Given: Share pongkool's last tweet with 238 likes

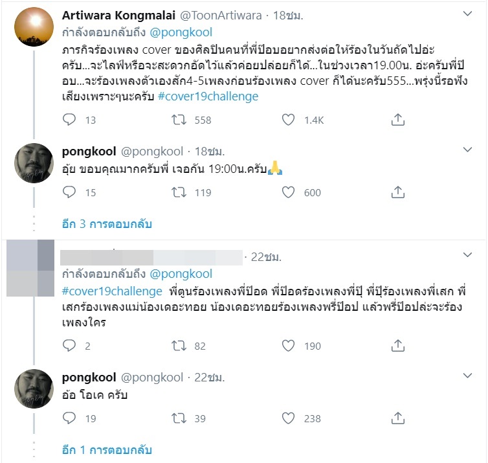Looking at the screenshot, I should point(398,418).
